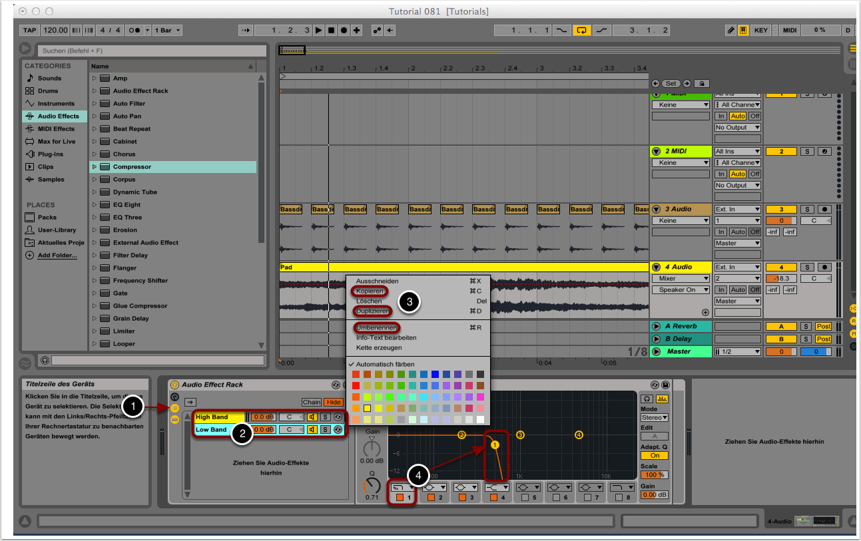Click the High Band chain speaker icon
Screen dimensions: 861x541
(312, 417)
